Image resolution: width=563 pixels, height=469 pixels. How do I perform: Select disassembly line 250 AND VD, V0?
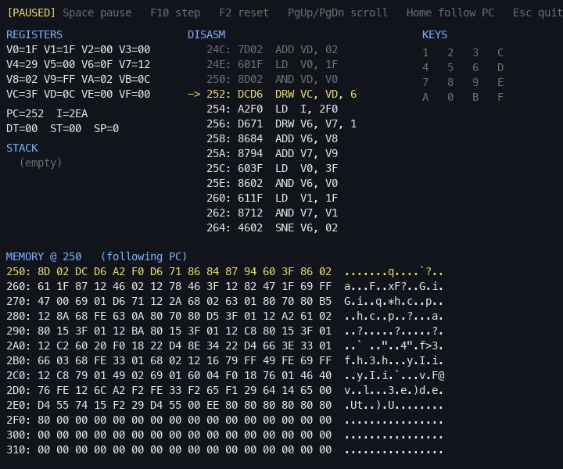point(272,79)
